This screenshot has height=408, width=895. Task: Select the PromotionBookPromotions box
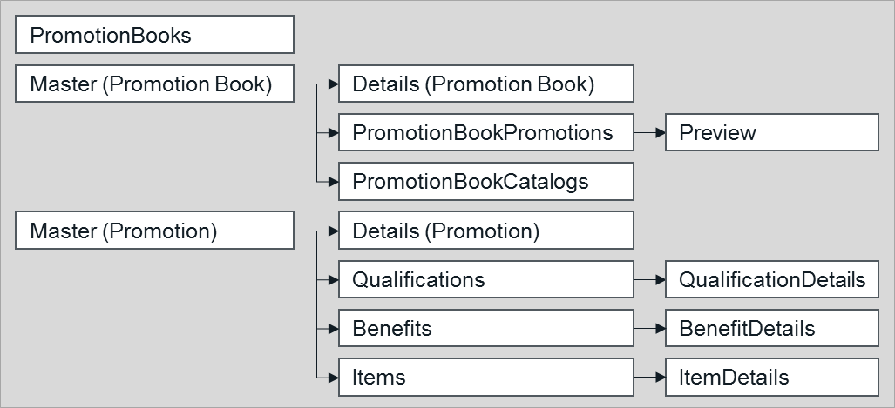485,133
